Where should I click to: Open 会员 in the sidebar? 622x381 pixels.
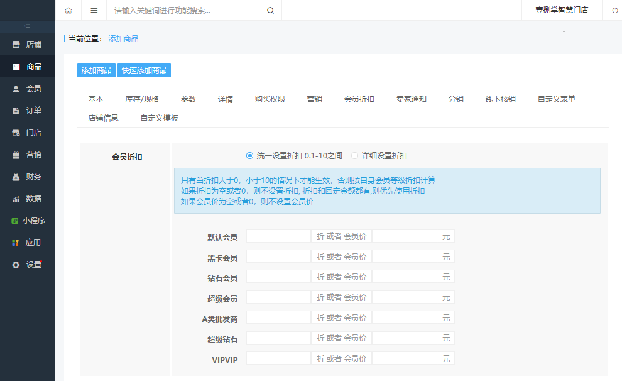(28, 89)
